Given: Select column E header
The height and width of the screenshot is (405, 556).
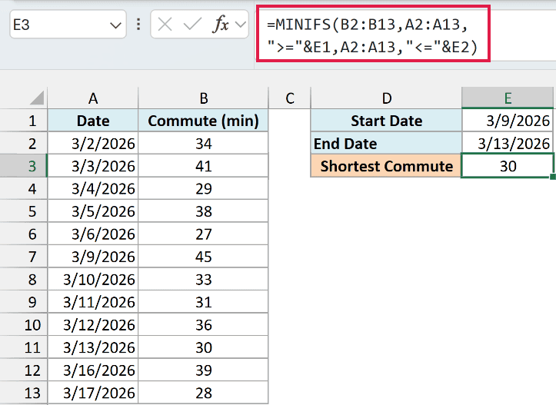Looking at the screenshot, I should (508, 98).
